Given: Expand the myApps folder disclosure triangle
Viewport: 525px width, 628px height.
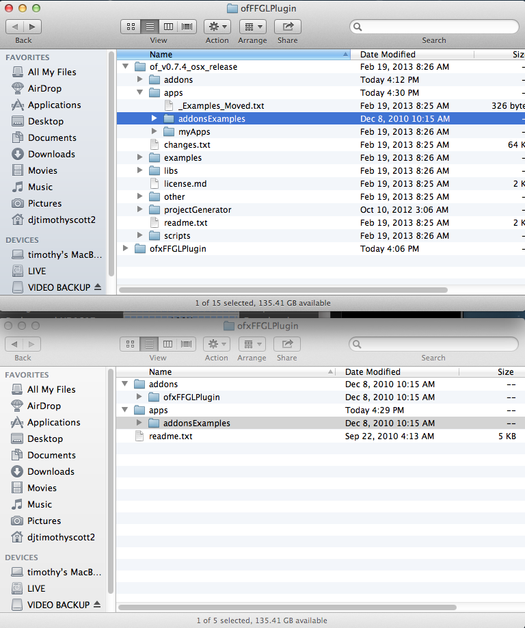Looking at the screenshot, I should click(x=154, y=132).
